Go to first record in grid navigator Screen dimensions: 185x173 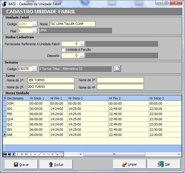coord(5,154)
